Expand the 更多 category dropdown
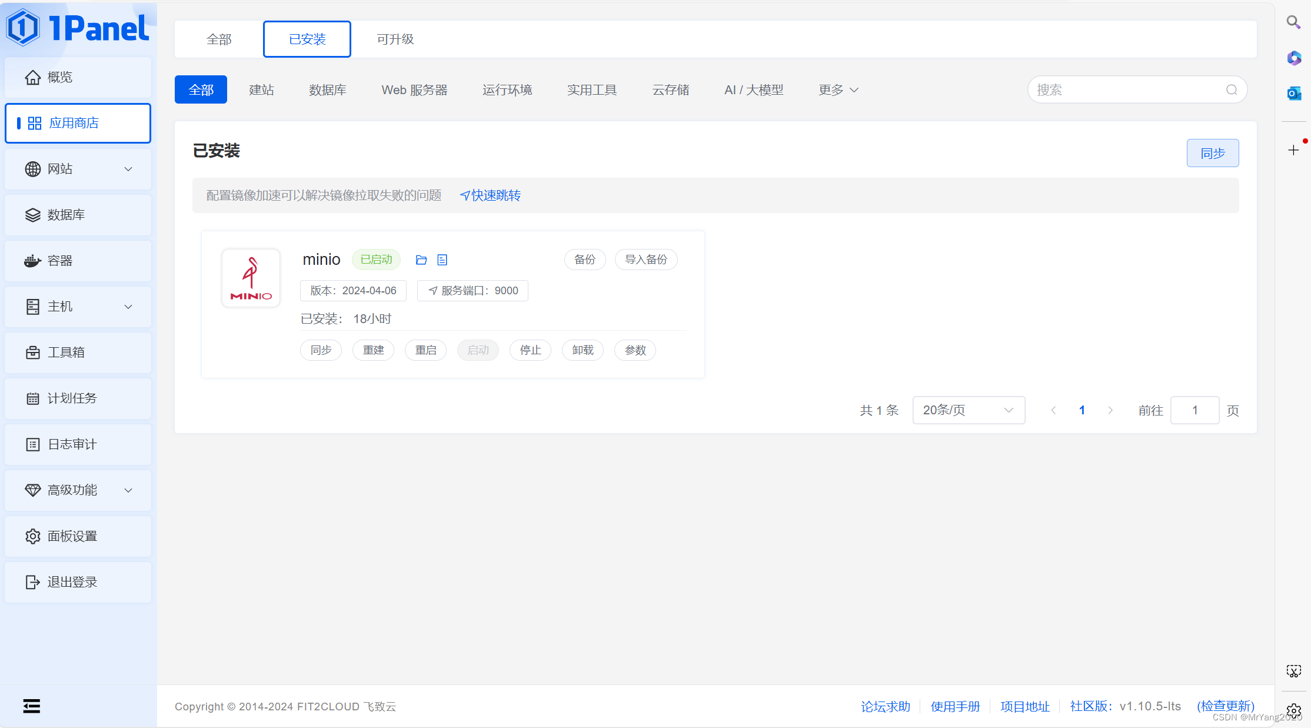The height and width of the screenshot is (728, 1311). tap(838, 90)
